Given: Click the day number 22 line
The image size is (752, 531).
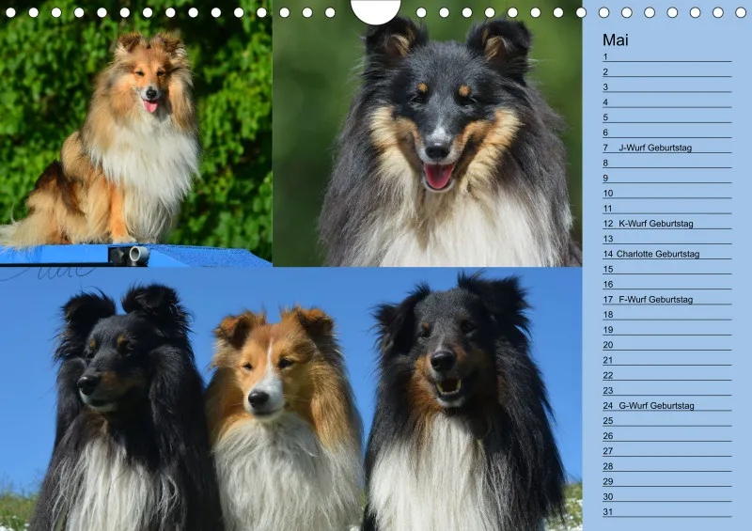Looking at the screenshot, I should pos(666,376).
